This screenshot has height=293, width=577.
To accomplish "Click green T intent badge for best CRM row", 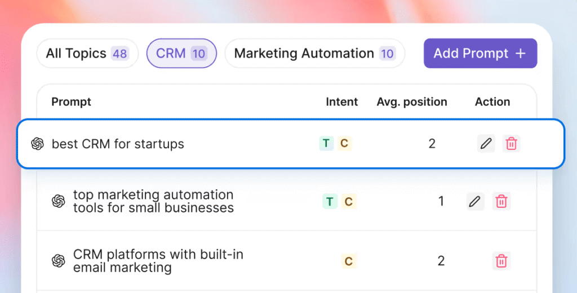I will (x=326, y=144).
